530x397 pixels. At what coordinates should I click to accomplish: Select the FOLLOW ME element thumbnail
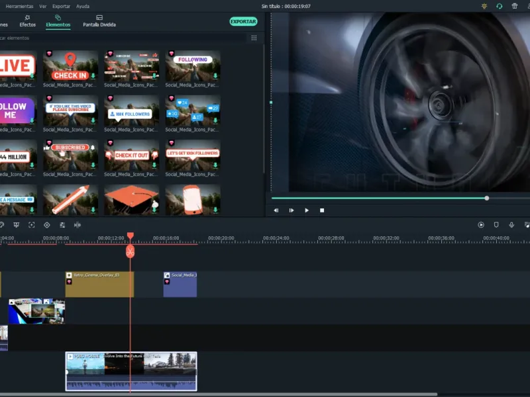pyautogui.click(x=19, y=110)
